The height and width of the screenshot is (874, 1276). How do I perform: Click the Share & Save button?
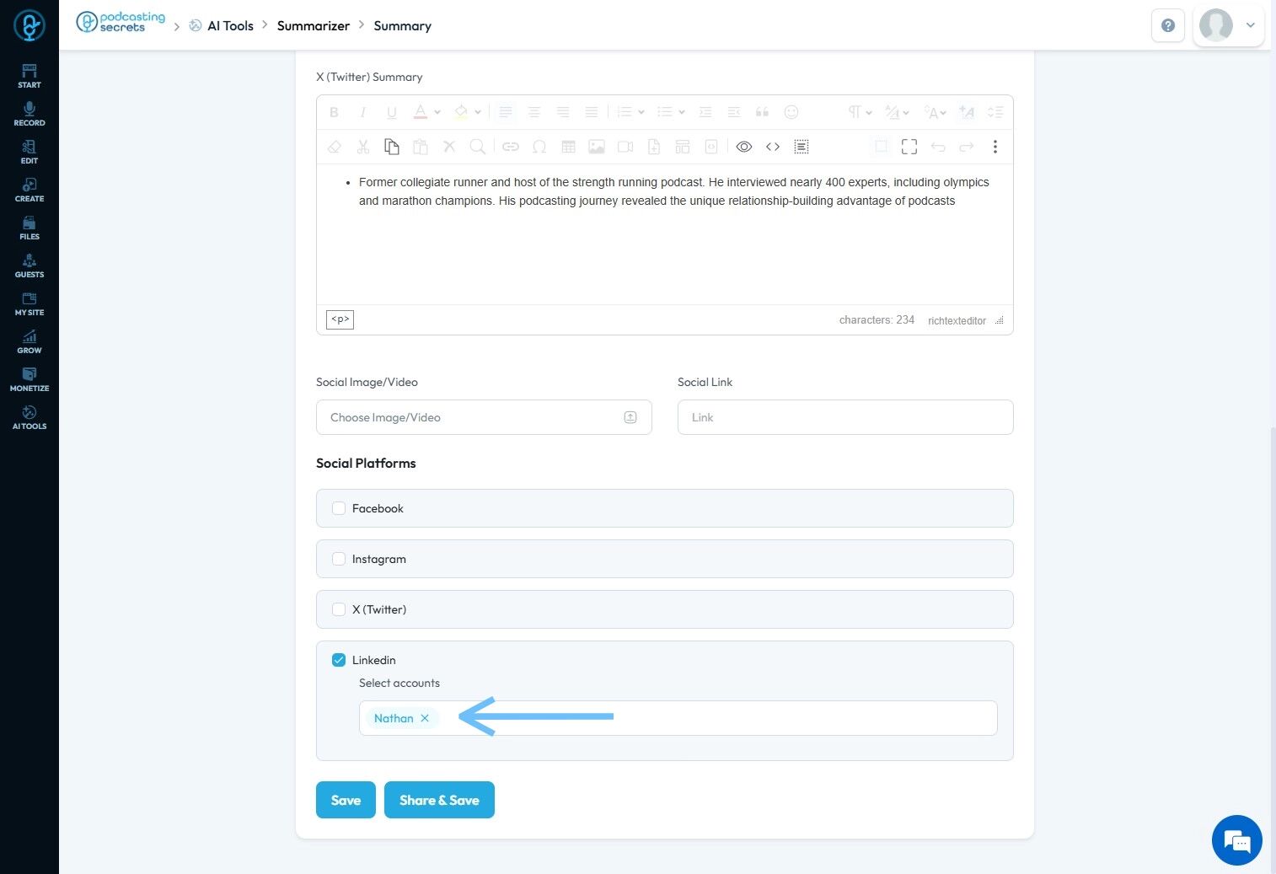tap(439, 800)
